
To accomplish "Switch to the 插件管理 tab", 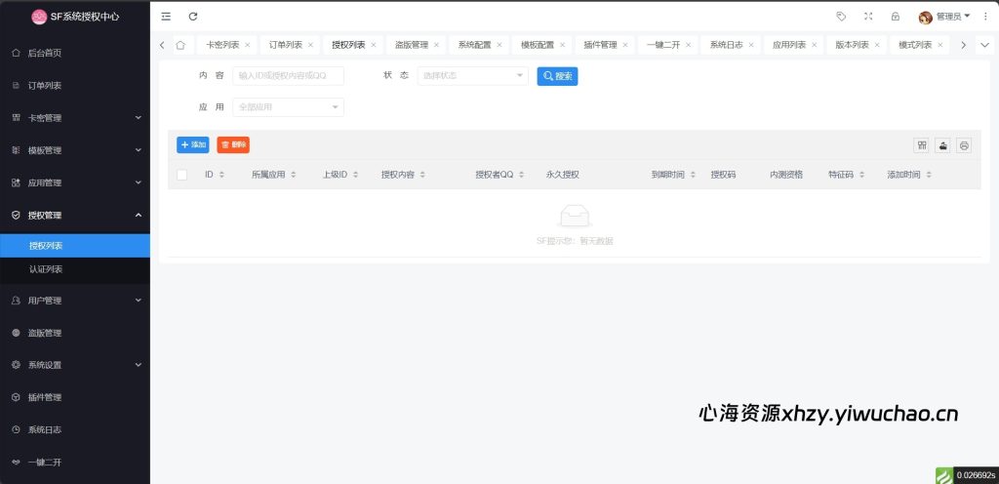I will click(601, 45).
